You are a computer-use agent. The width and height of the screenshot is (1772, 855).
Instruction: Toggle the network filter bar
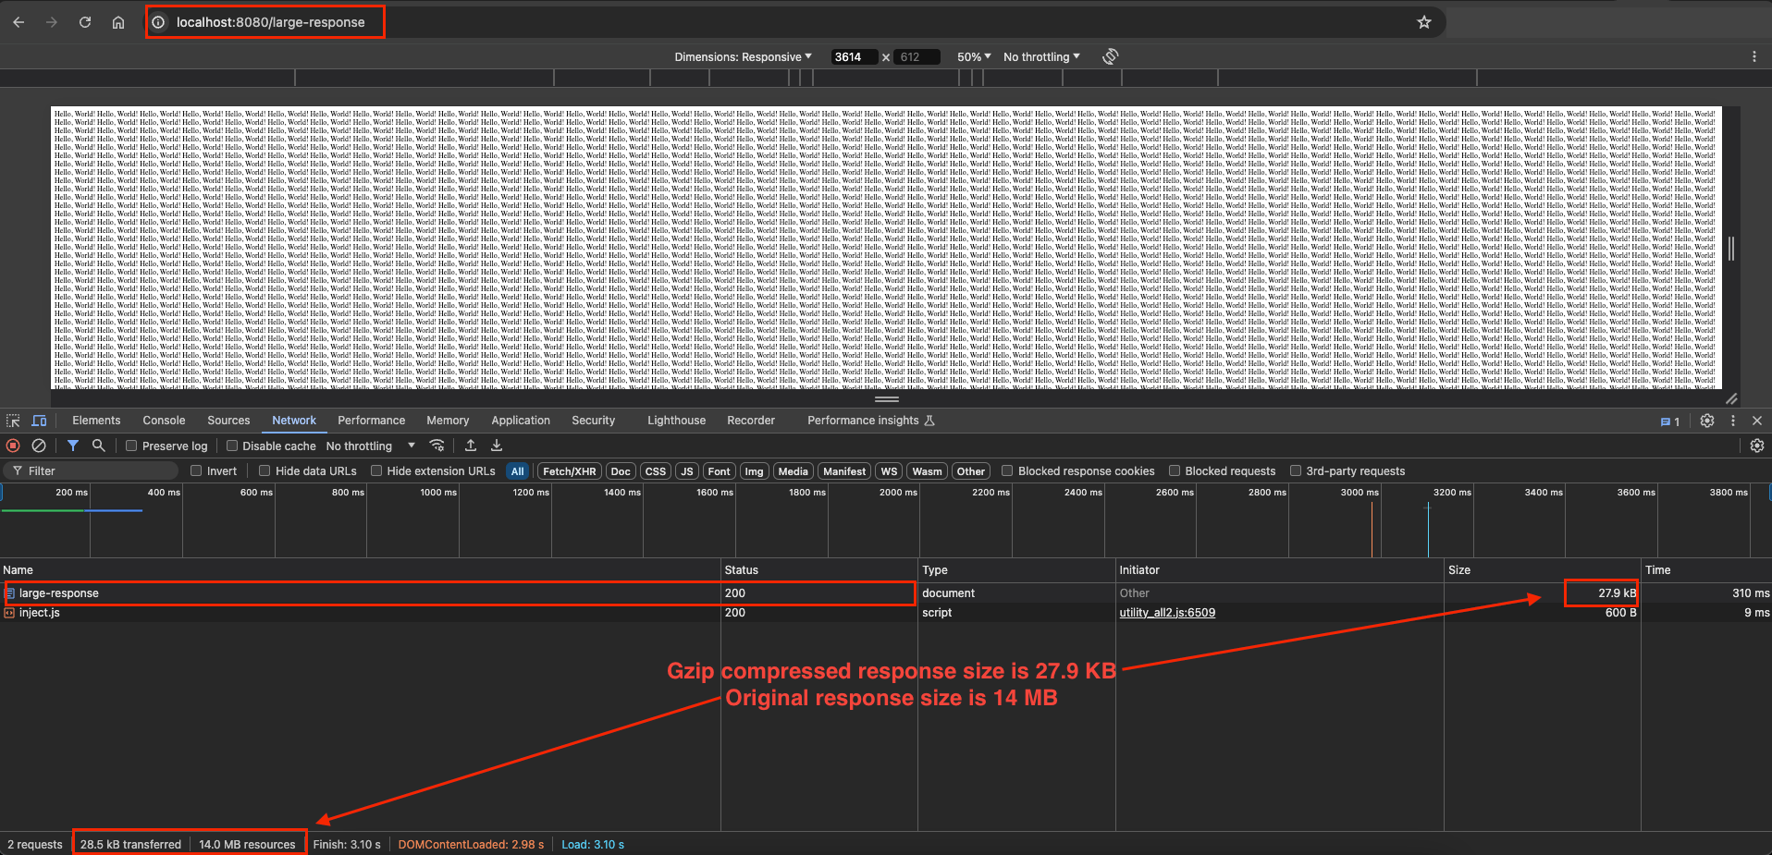pos(73,446)
